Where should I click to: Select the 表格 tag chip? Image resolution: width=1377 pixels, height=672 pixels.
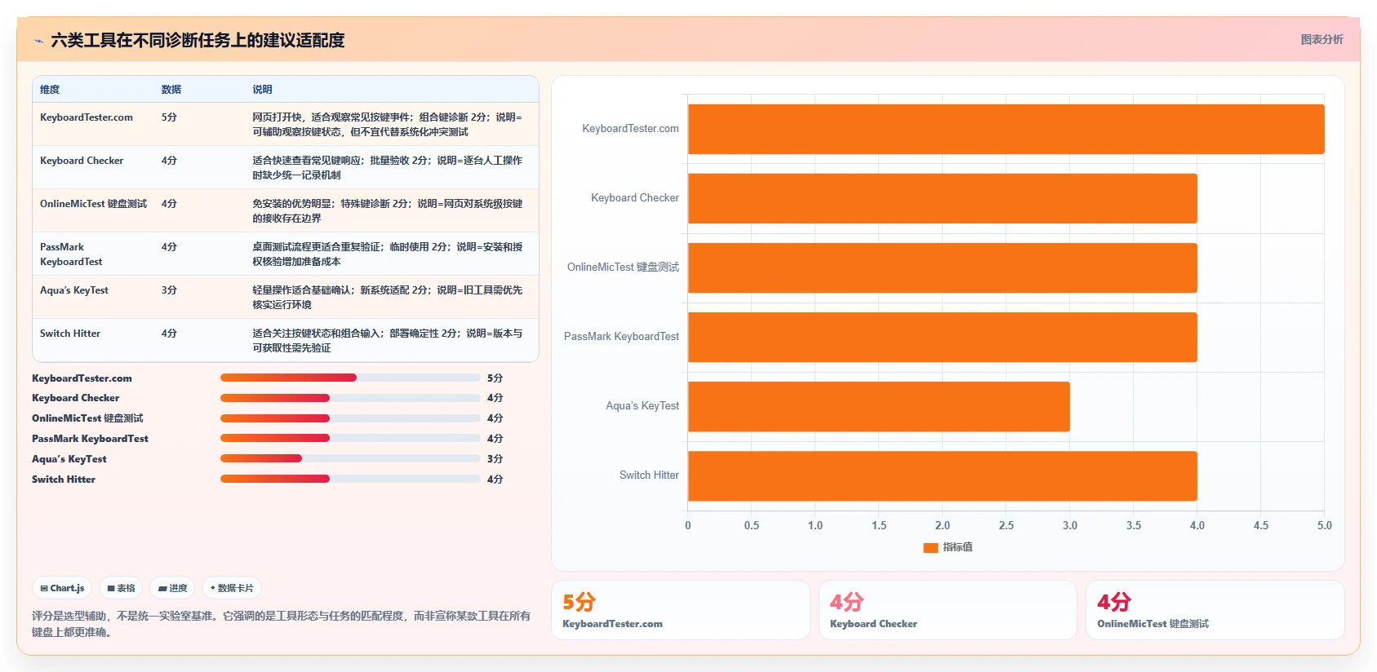pyautogui.click(x=121, y=588)
